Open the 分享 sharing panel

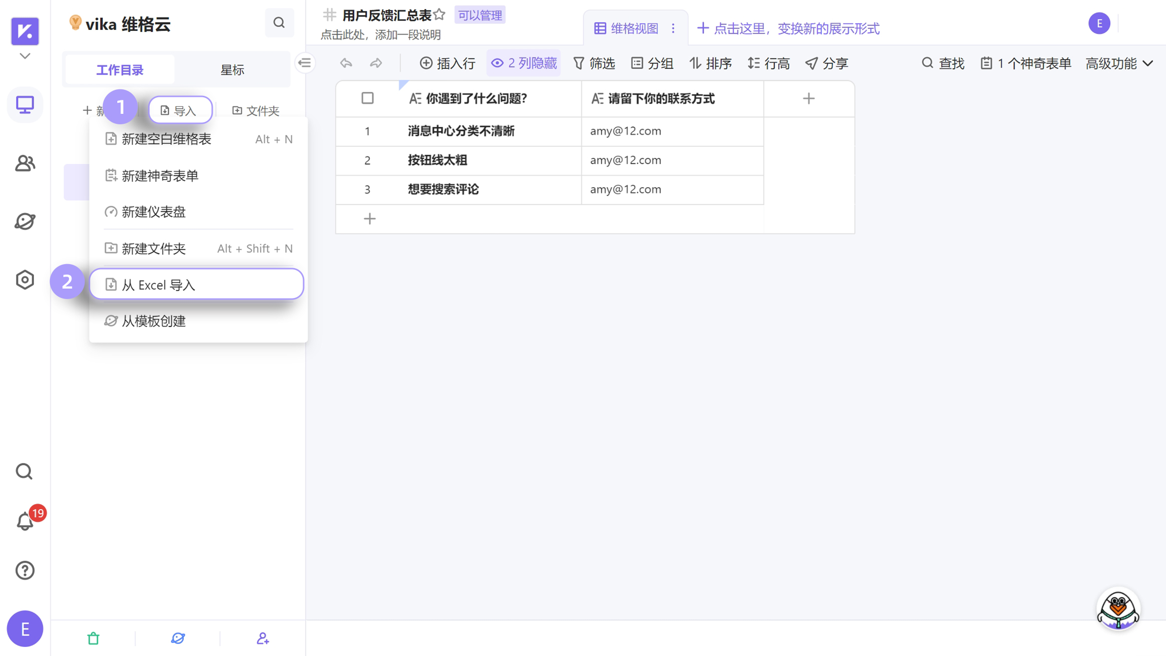(827, 63)
